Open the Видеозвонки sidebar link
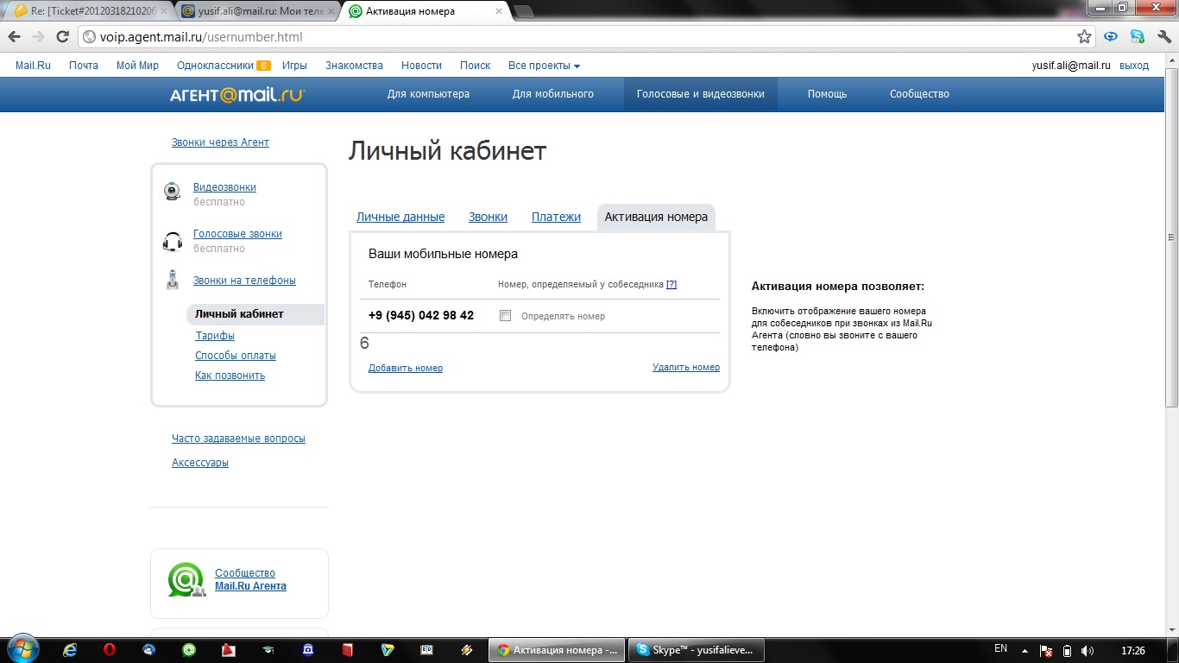 click(x=224, y=187)
